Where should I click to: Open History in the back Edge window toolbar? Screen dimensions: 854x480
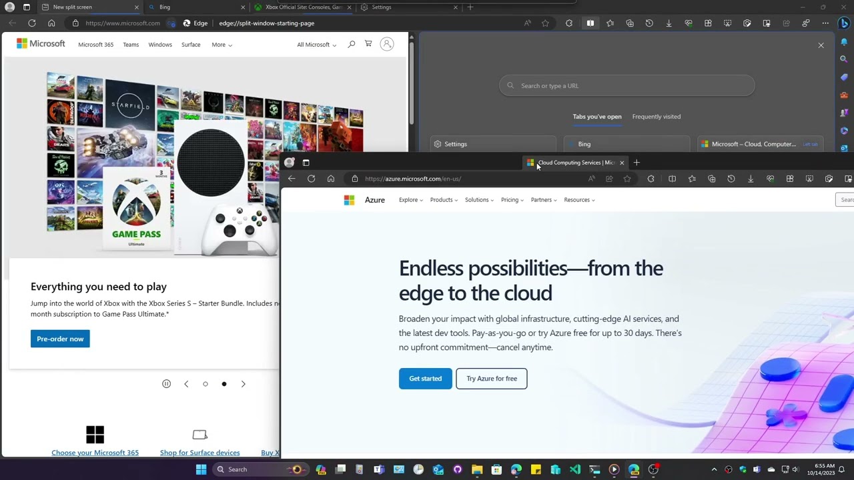pos(649,23)
